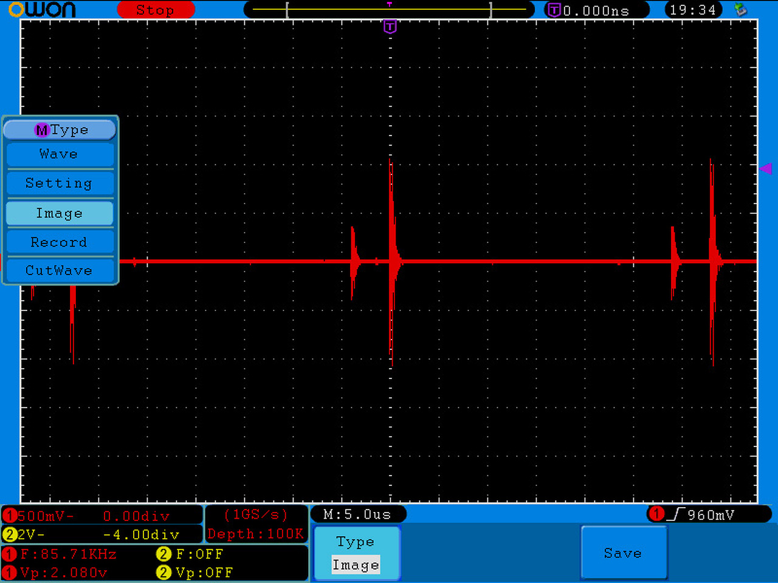Click the M:5.0us timebase readout
This screenshot has height=583, width=778.
pyautogui.click(x=357, y=514)
